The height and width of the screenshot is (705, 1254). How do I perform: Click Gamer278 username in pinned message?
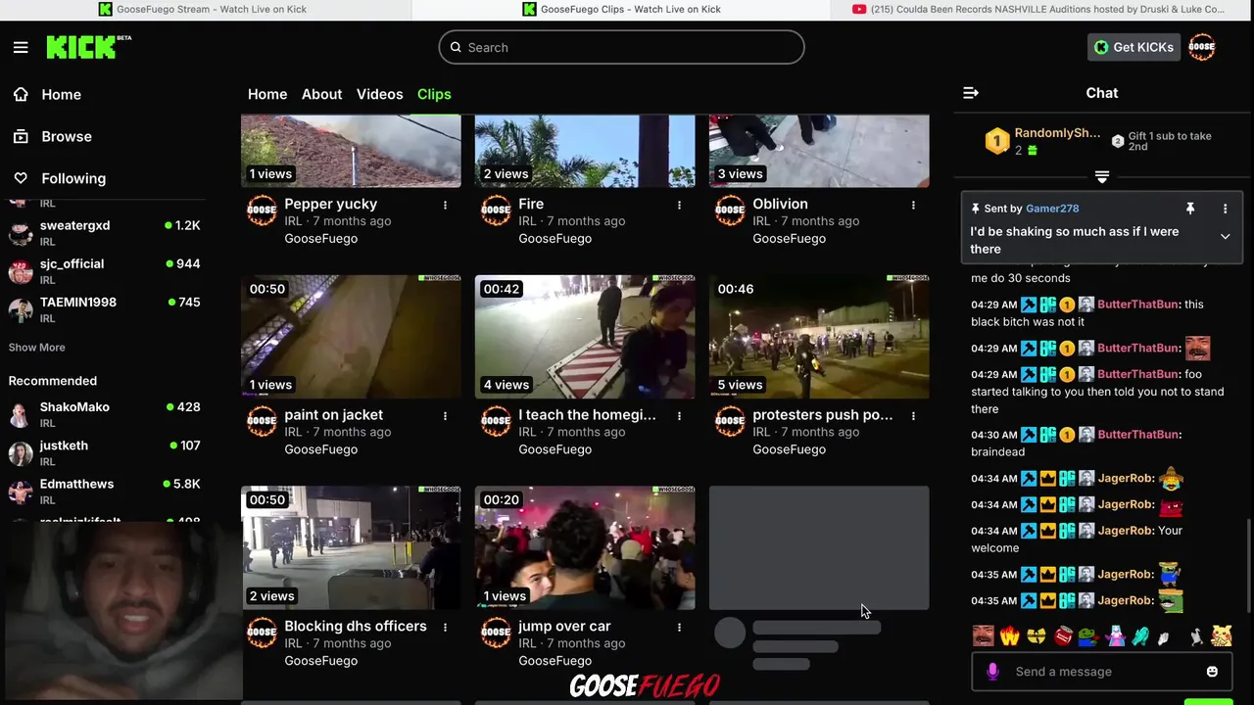(x=1052, y=209)
